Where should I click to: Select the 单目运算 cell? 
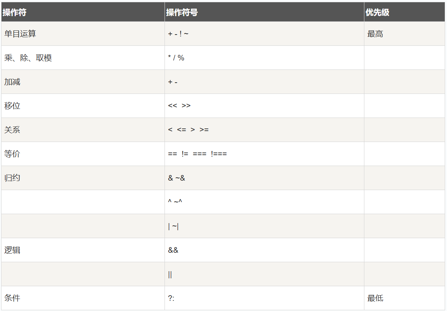point(20,34)
